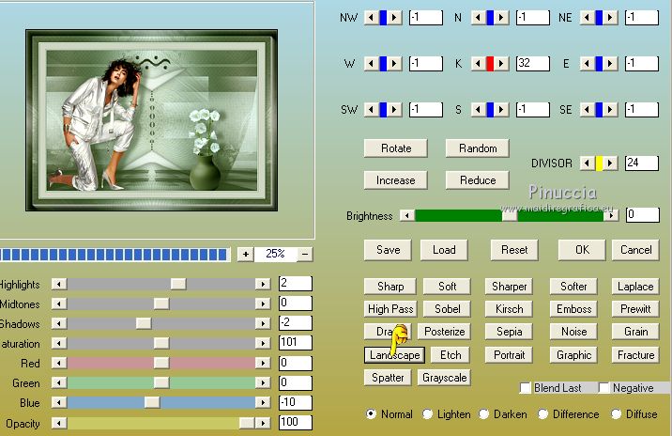The height and width of the screenshot is (436, 672).
Task: Click the Shadows slider right arrow
Action: (263, 323)
